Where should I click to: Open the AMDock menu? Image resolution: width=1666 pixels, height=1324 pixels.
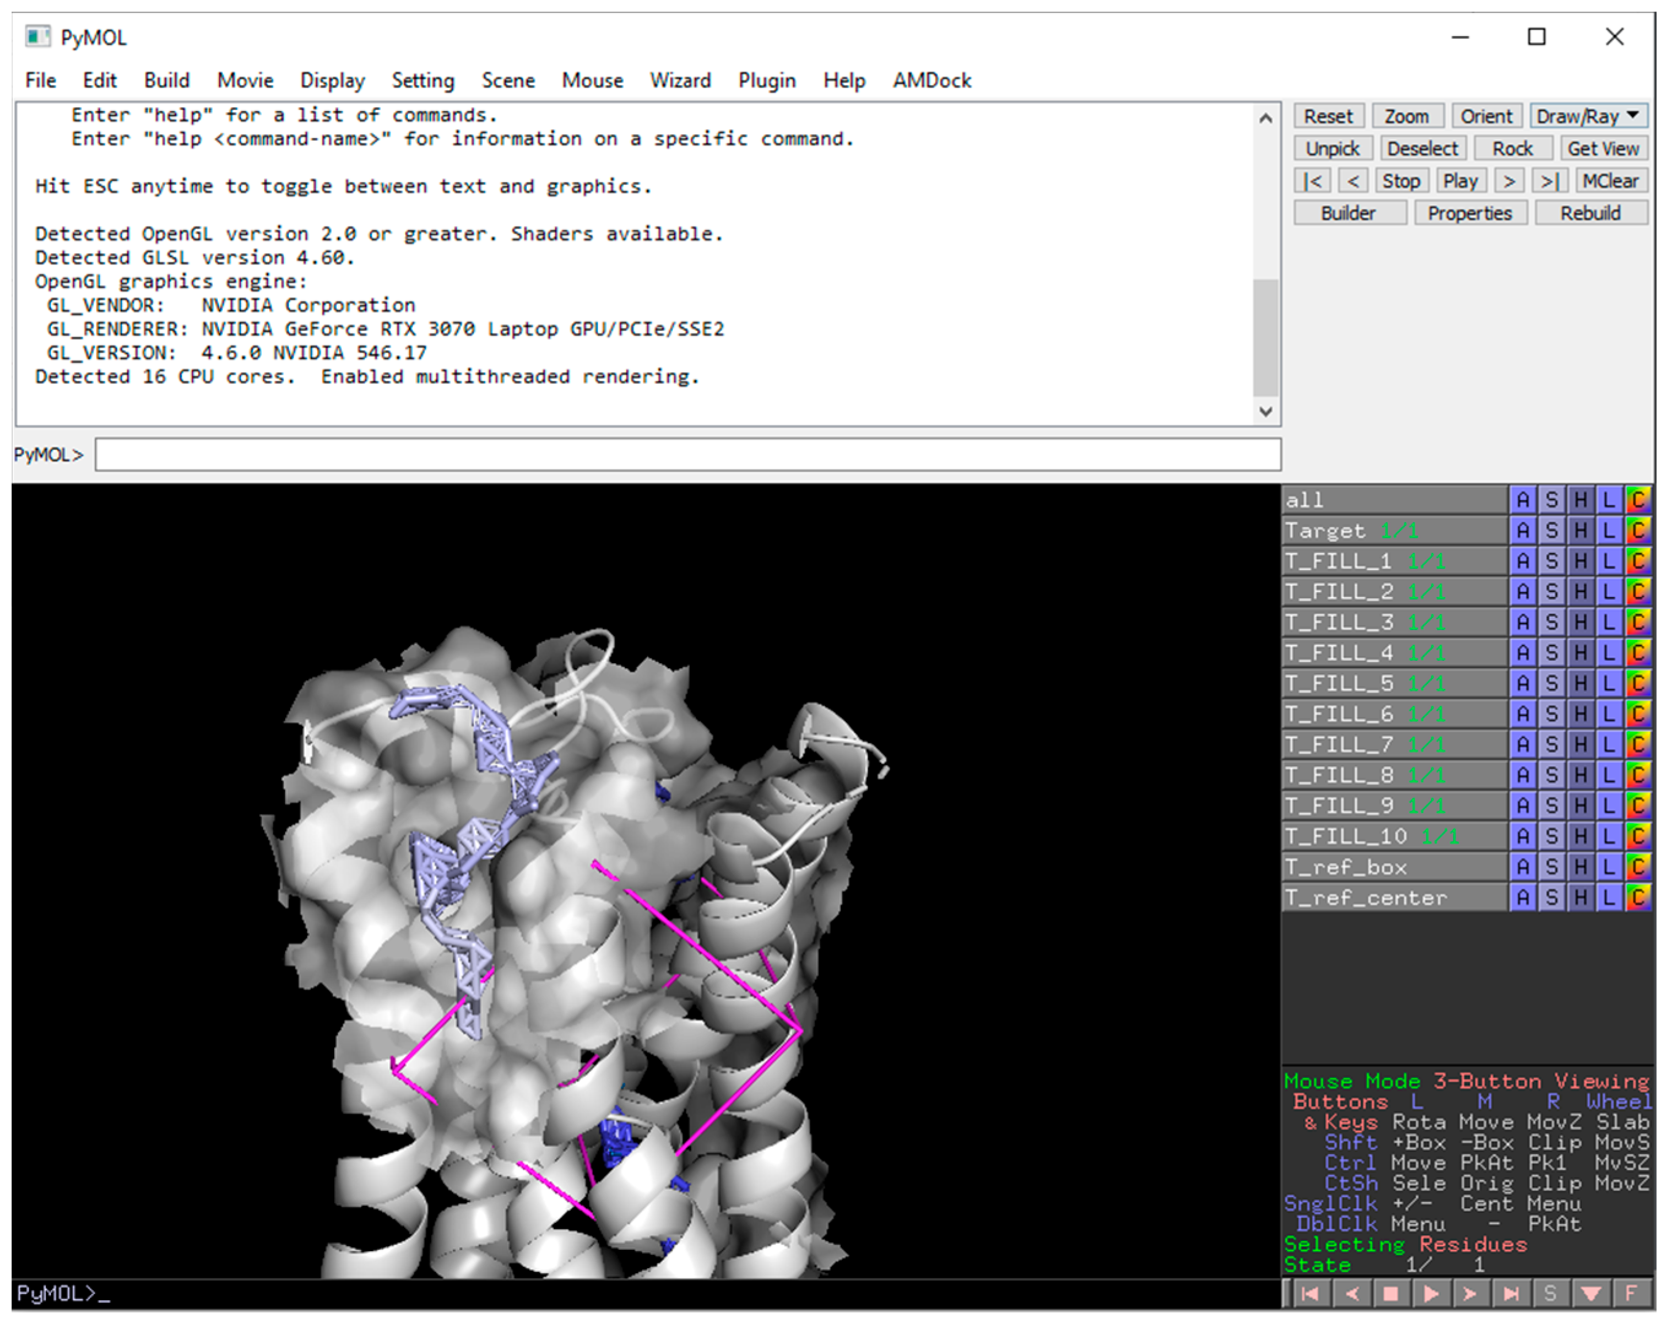[x=932, y=80]
